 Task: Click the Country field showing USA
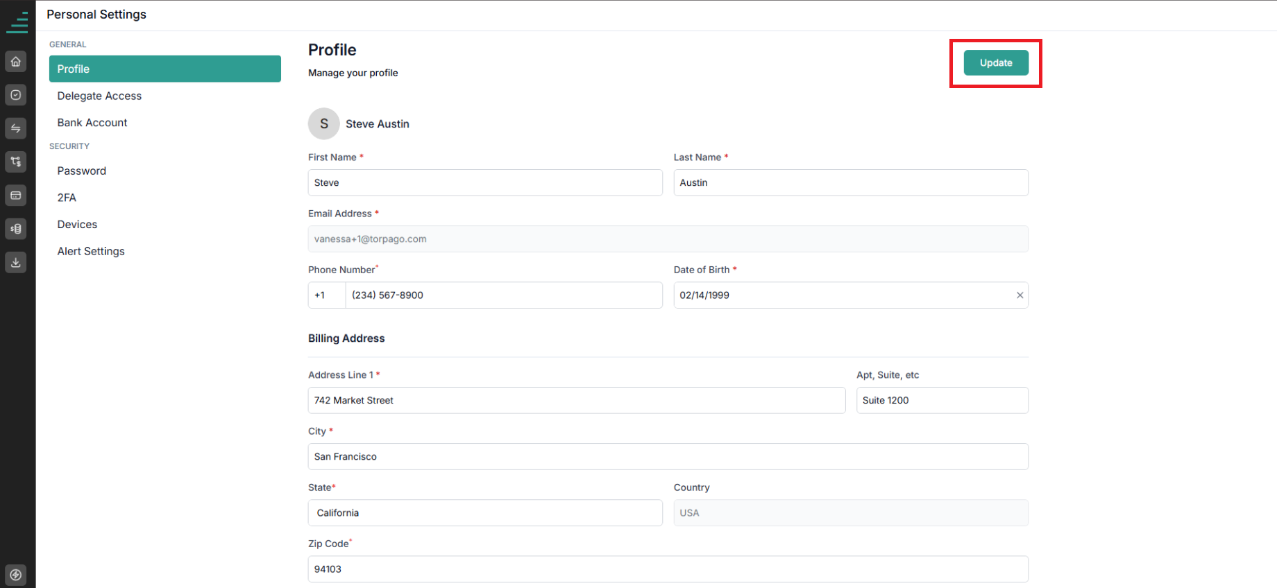(x=851, y=513)
